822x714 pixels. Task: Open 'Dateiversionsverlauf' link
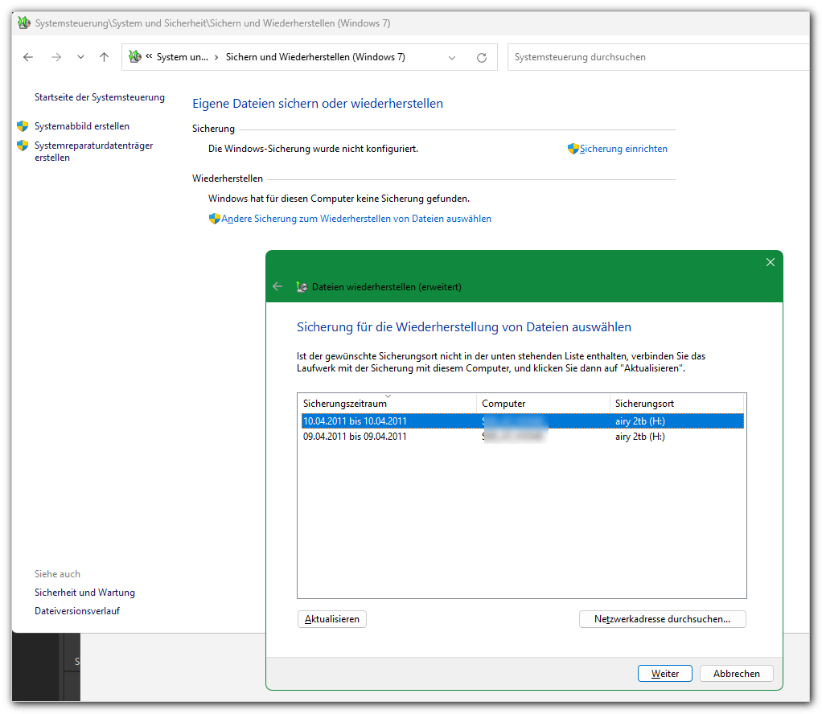[x=77, y=611]
